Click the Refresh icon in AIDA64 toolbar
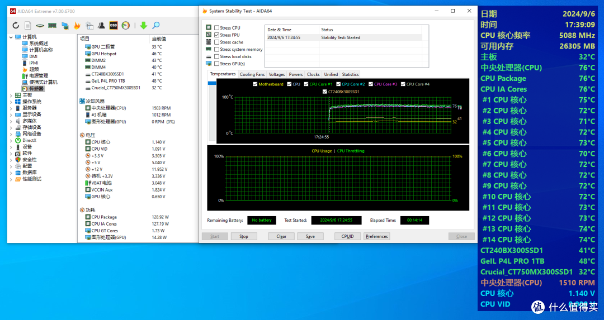Image resolution: width=604 pixels, height=320 pixels. (16, 25)
